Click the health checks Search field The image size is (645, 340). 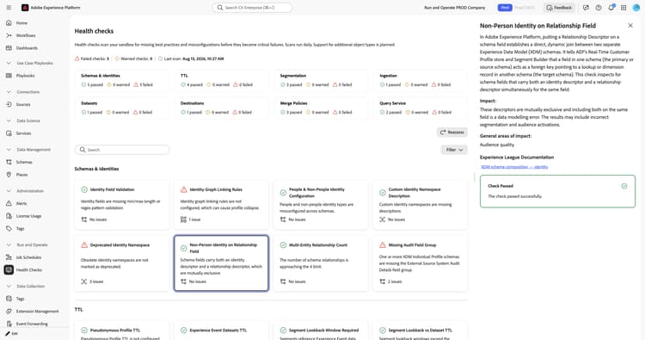(122, 150)
